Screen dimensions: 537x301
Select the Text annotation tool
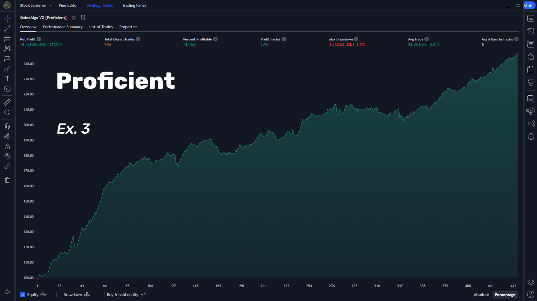7,79
